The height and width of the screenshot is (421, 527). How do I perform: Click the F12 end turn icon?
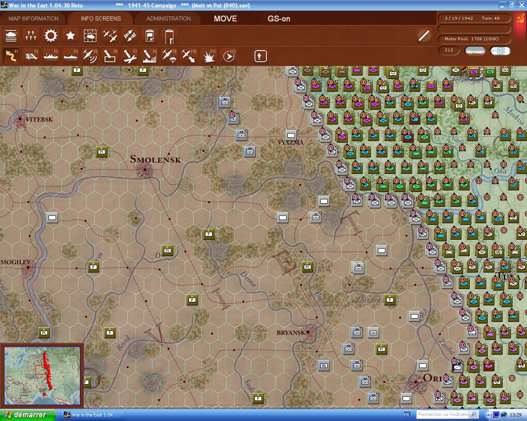click(x=229, y=56)
